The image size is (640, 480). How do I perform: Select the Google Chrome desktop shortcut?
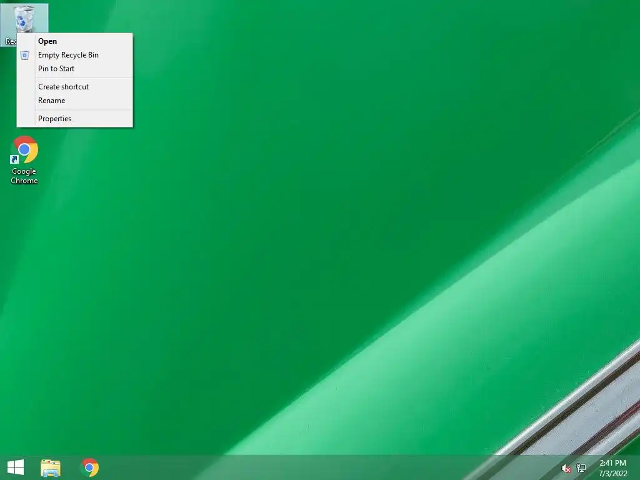(x=24, y=160)
